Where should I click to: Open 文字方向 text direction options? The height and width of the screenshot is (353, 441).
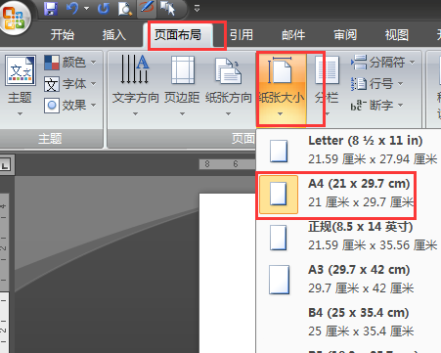pyautogui.click(x=135, y=86)
